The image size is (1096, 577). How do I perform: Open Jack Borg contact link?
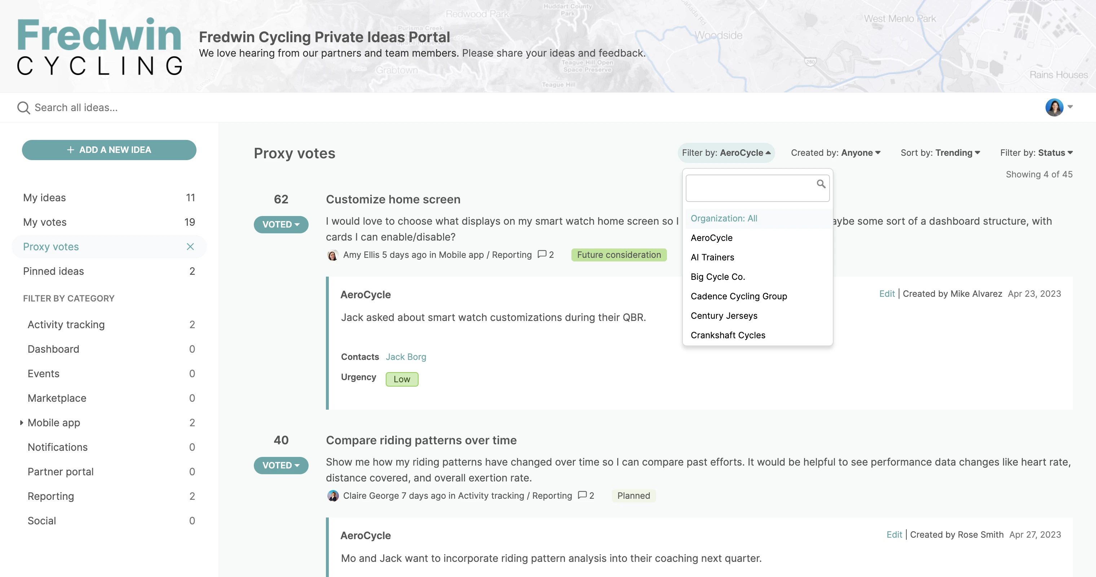pos(406,357)
